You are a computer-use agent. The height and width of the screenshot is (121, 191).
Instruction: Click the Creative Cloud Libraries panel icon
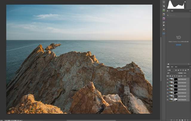tap(164, 34)
